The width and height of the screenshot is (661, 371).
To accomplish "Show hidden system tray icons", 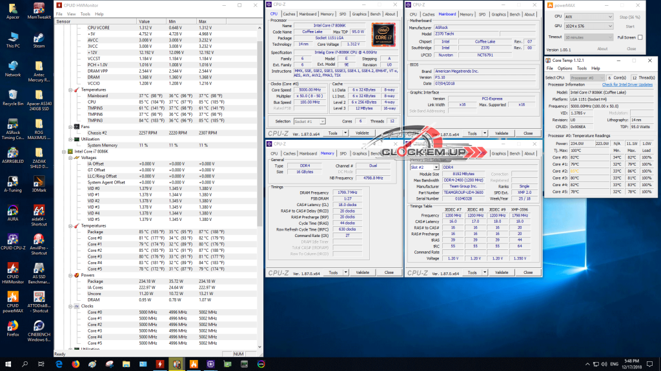I will pos(587,365).
